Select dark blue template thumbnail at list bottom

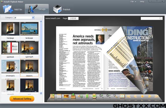tap(29, 85)
